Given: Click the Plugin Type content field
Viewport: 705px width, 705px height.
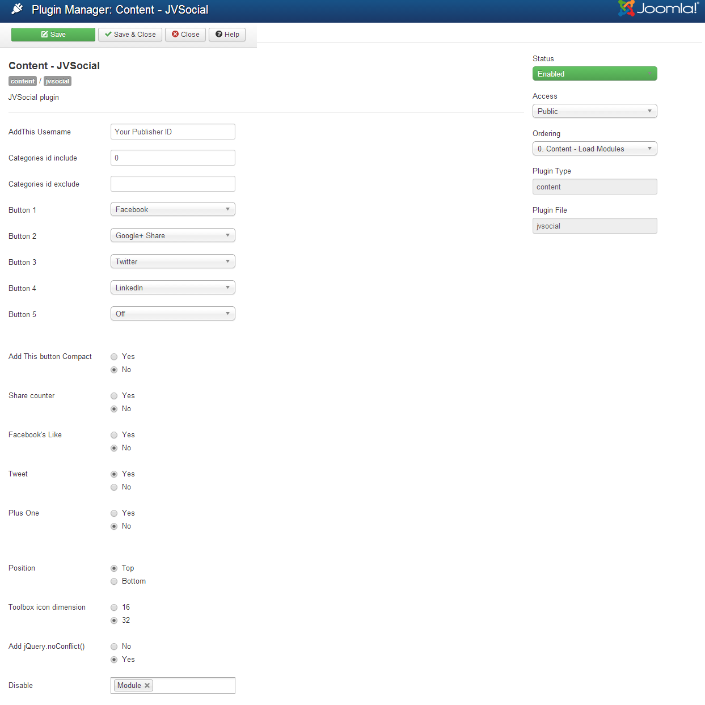Looking at the screenshot, I should (x=595, y=187).
